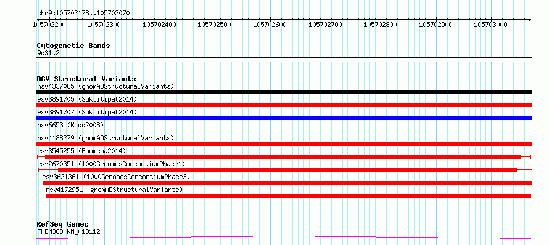549x245 pixels.
Task: Click the thin blue nsv6653 line
Action: [284, 131]
